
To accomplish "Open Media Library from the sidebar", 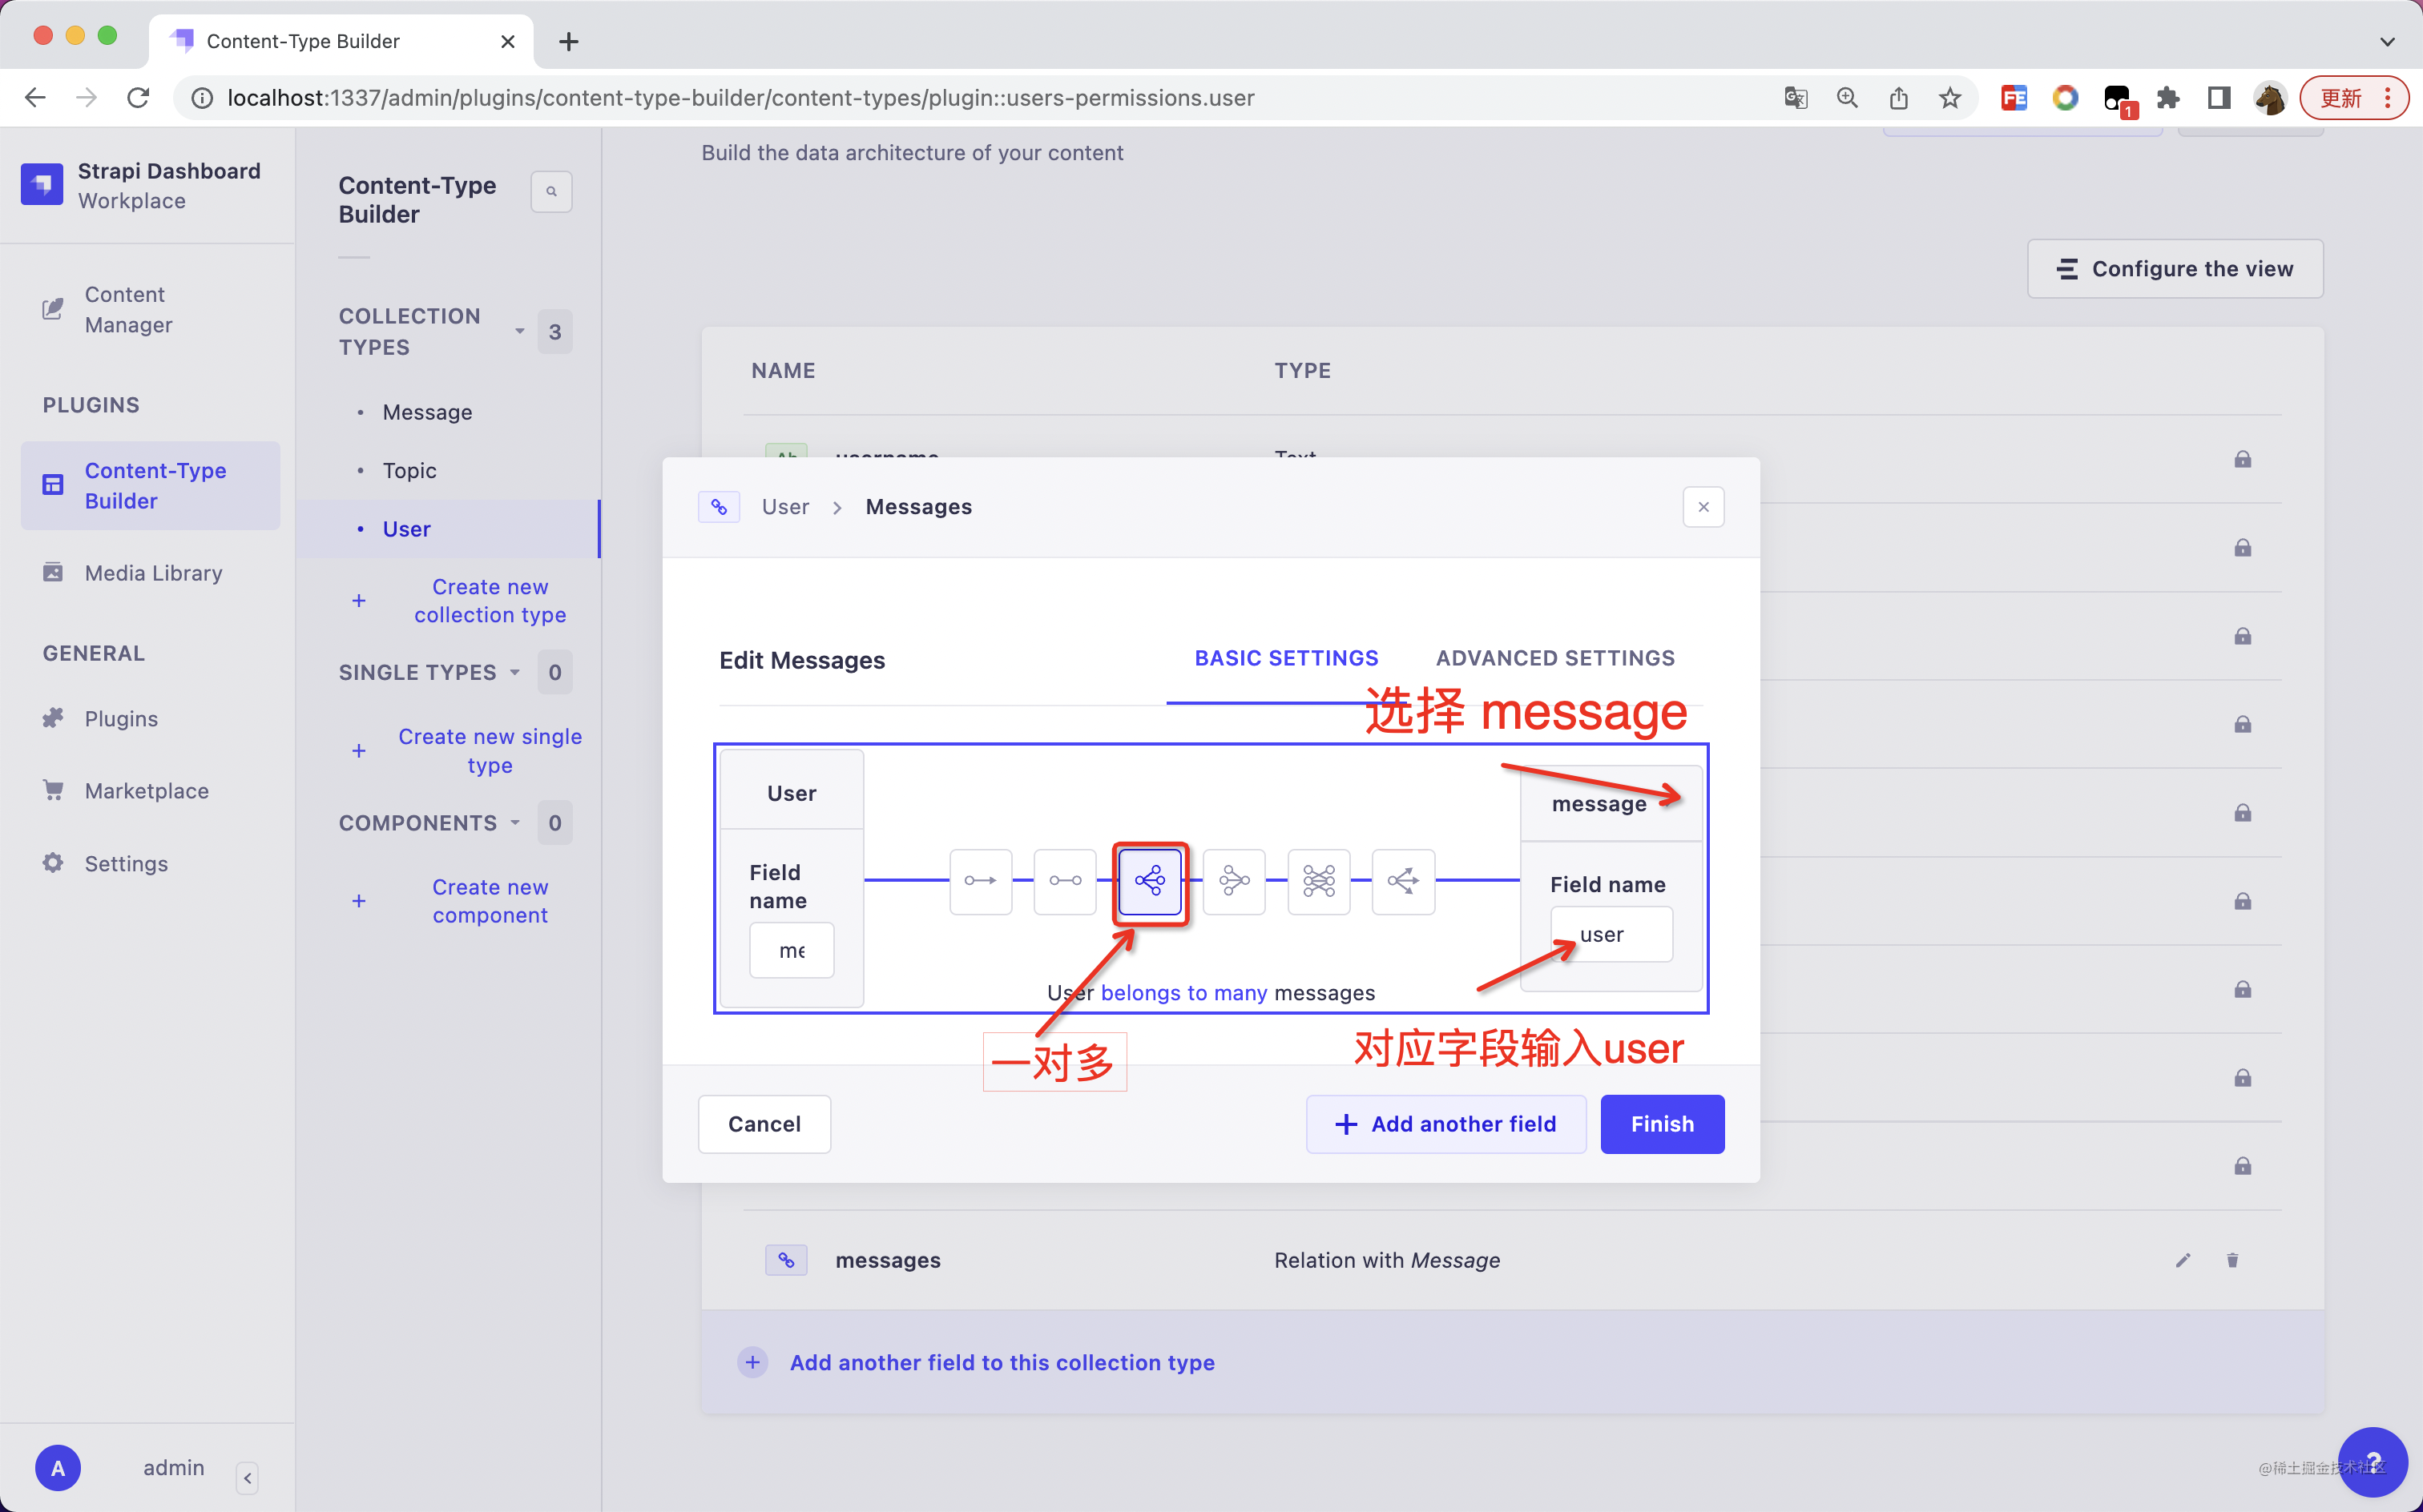I will (x=152, y=573).
